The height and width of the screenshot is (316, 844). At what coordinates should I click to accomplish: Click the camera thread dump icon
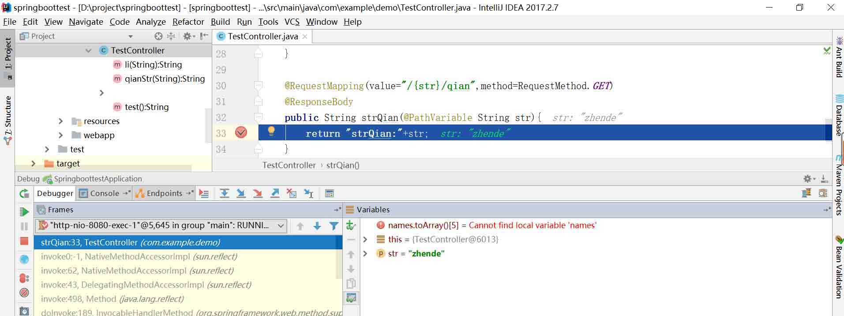[24, 311]
